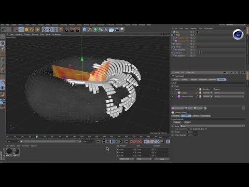Switch to the highlighted Falloff tab

(222, 79)
